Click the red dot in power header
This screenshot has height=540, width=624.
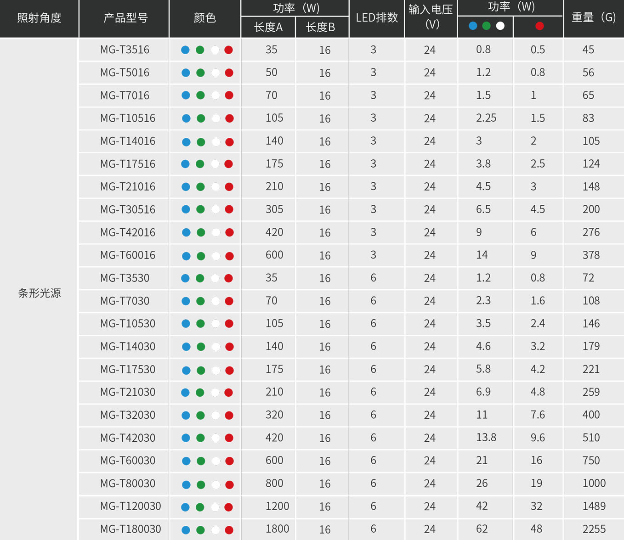coord(539,26)
